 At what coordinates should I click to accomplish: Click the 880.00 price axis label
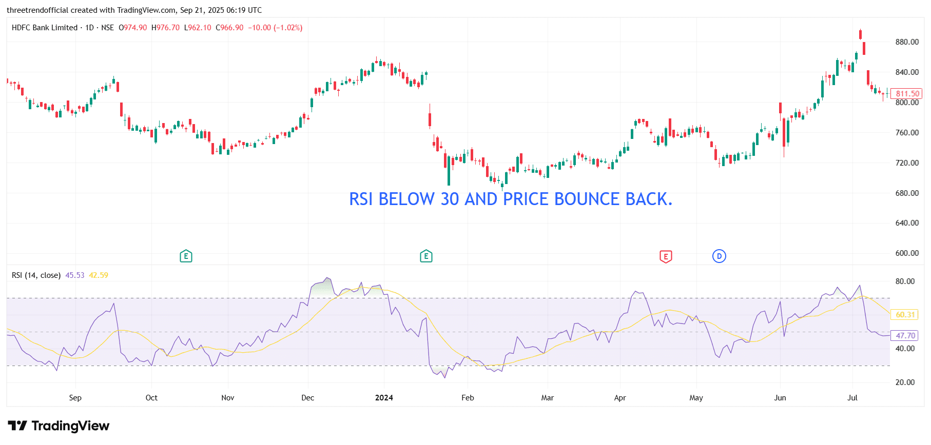[907, 42]
